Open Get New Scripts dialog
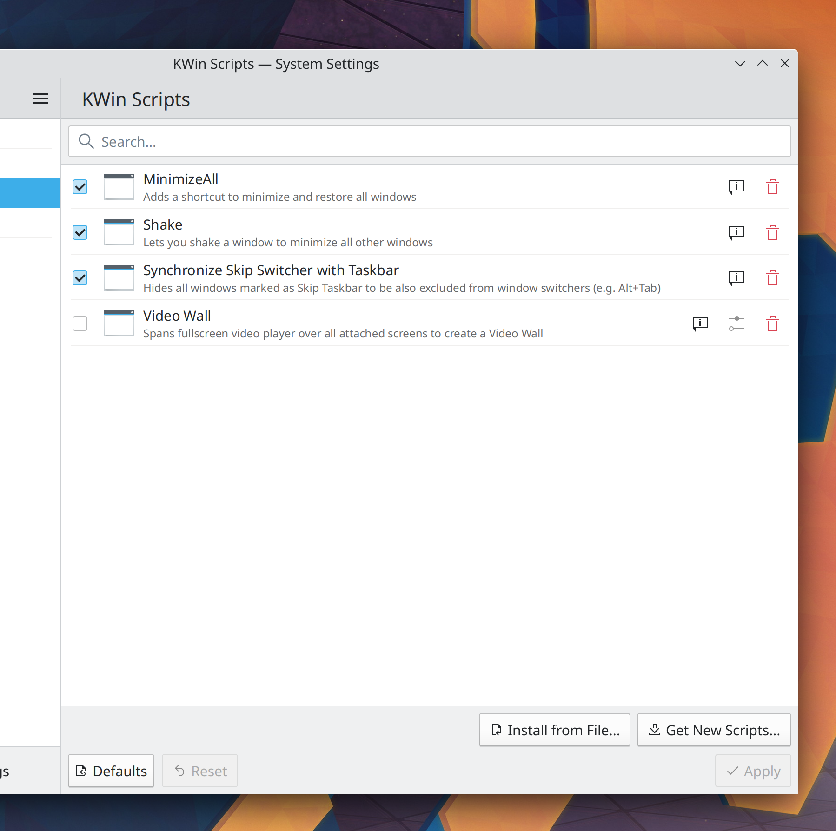The height and width of the screenshot is (831, 836). click(714, 730)
